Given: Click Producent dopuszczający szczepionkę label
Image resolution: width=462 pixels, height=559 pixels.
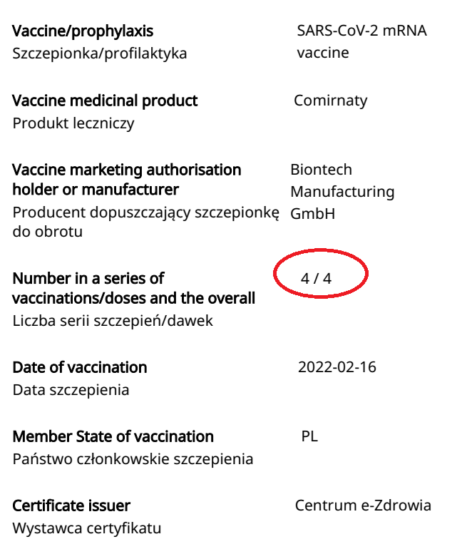Looking at the screenshot, I should tap(145, 222).
